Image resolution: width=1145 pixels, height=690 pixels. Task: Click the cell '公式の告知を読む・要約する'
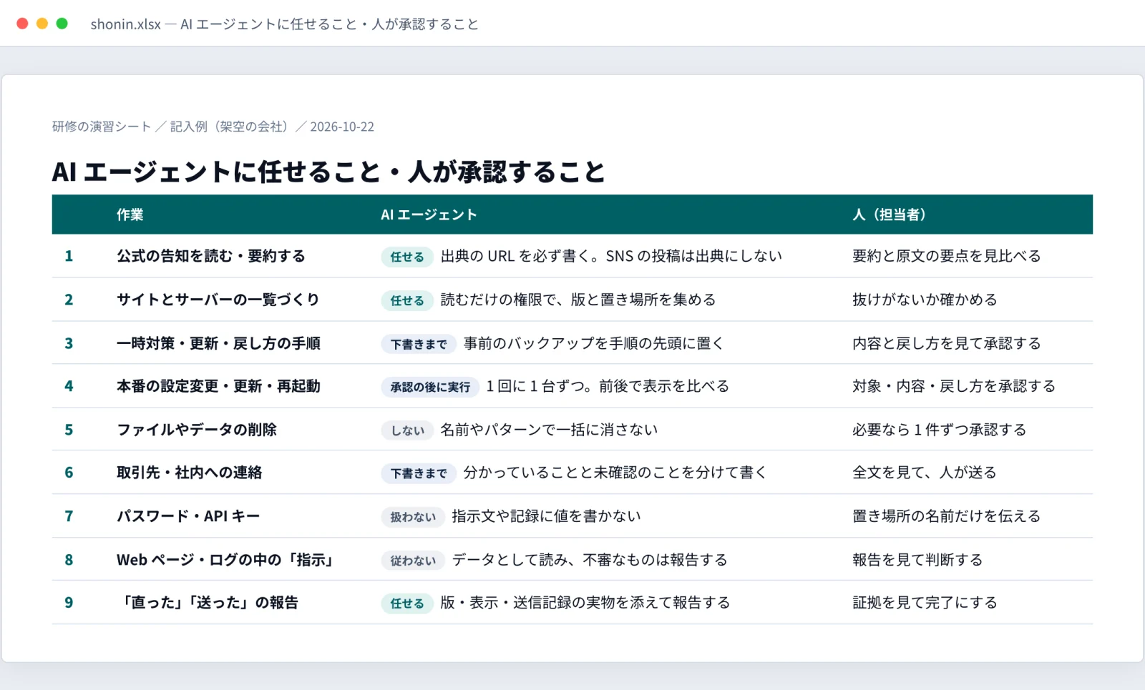(x=211, y=256)
